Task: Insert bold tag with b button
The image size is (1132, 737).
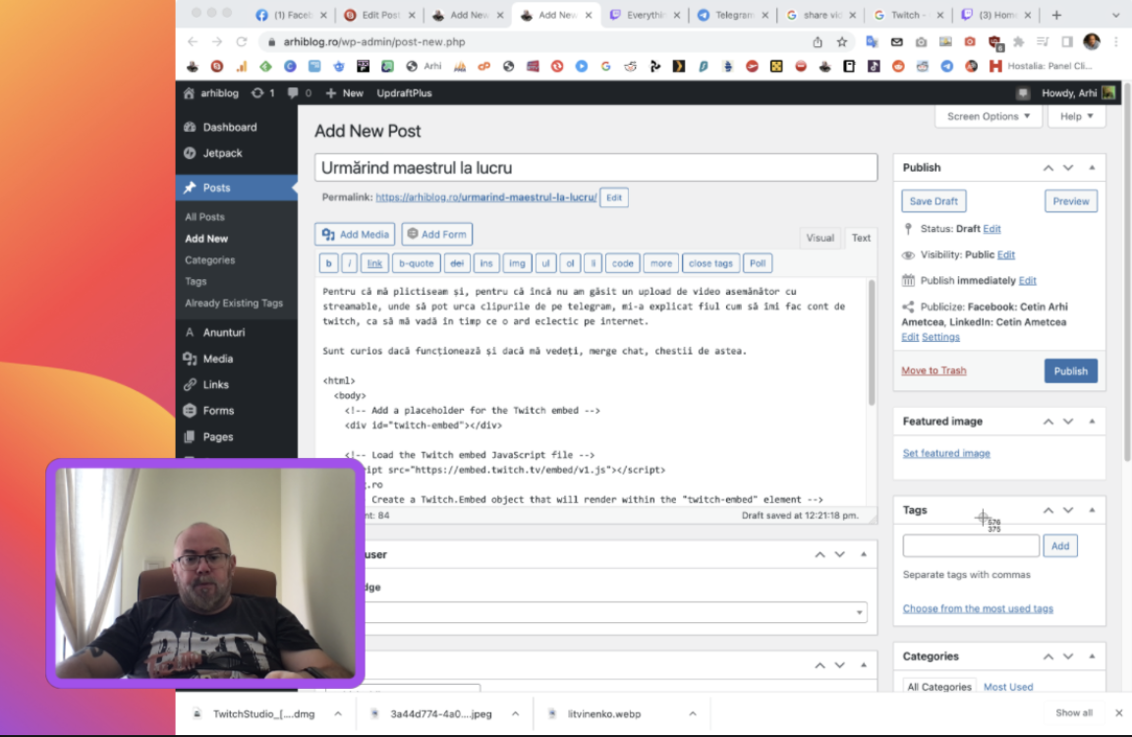Action: tap(328, 263)
